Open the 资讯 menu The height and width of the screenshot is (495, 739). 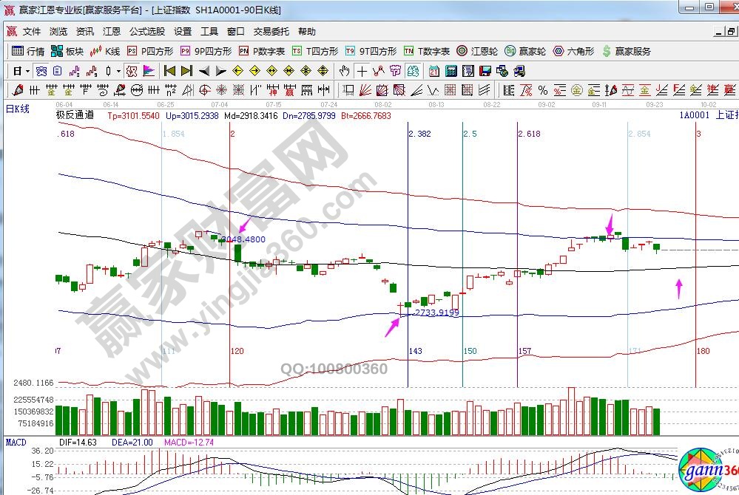pos(85,32)
